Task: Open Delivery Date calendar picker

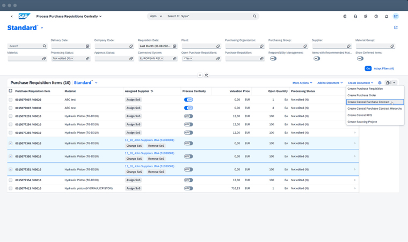Action: [x=88, y=46]
